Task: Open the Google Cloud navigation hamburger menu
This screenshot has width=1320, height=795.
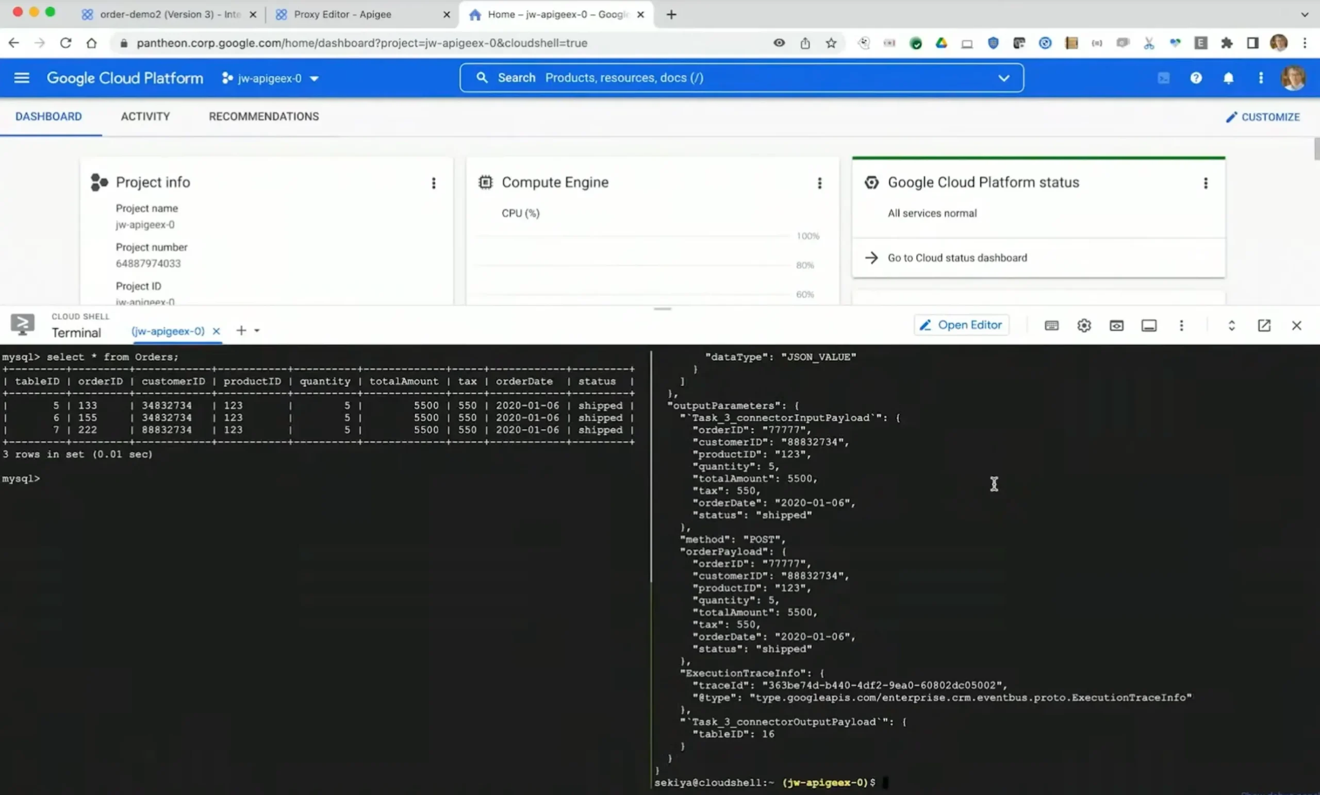Action: tap(22, 78)
